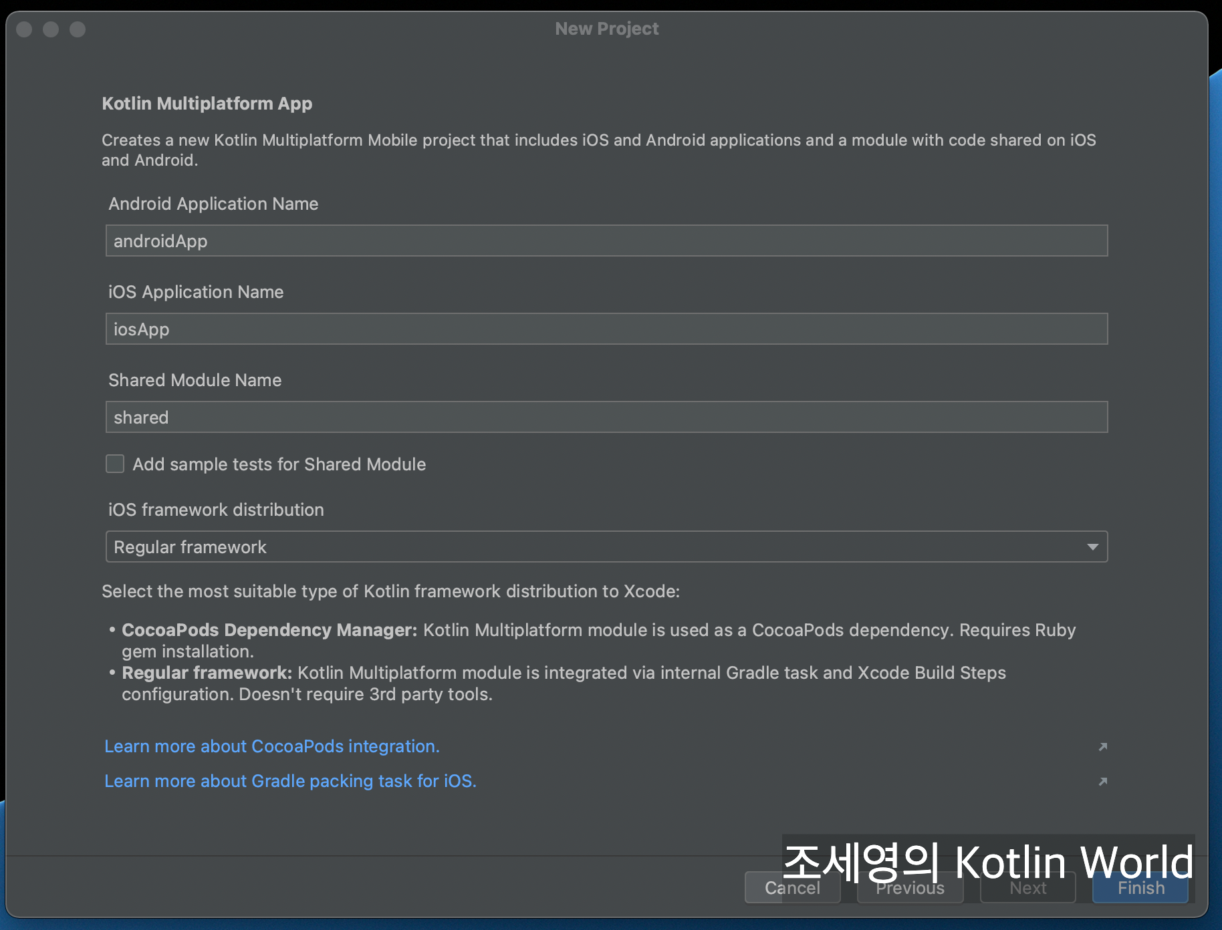Image resolution: width=1222 pixels, height=930 pixels.
Task: Open Learn more about Gradle packing task link
Action: click(x=290, y=781)
